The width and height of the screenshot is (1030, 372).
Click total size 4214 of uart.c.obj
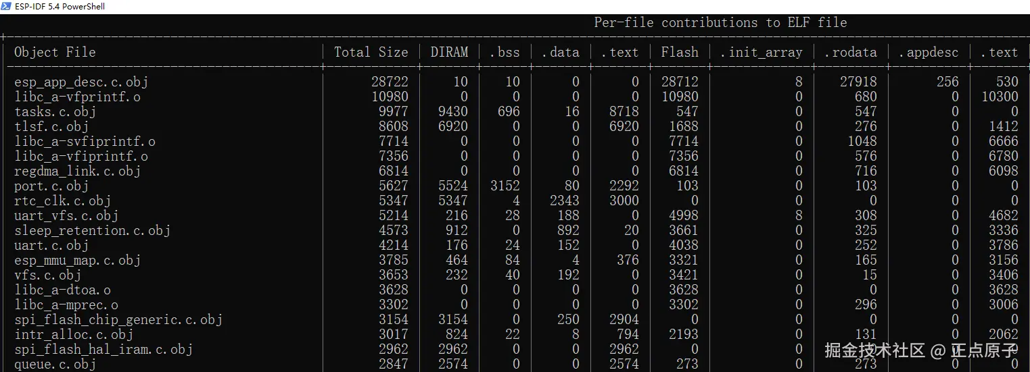pos(394,245)
